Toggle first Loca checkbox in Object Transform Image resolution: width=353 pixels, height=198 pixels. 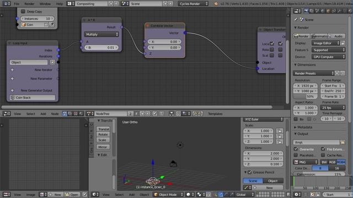pos(272,43)
